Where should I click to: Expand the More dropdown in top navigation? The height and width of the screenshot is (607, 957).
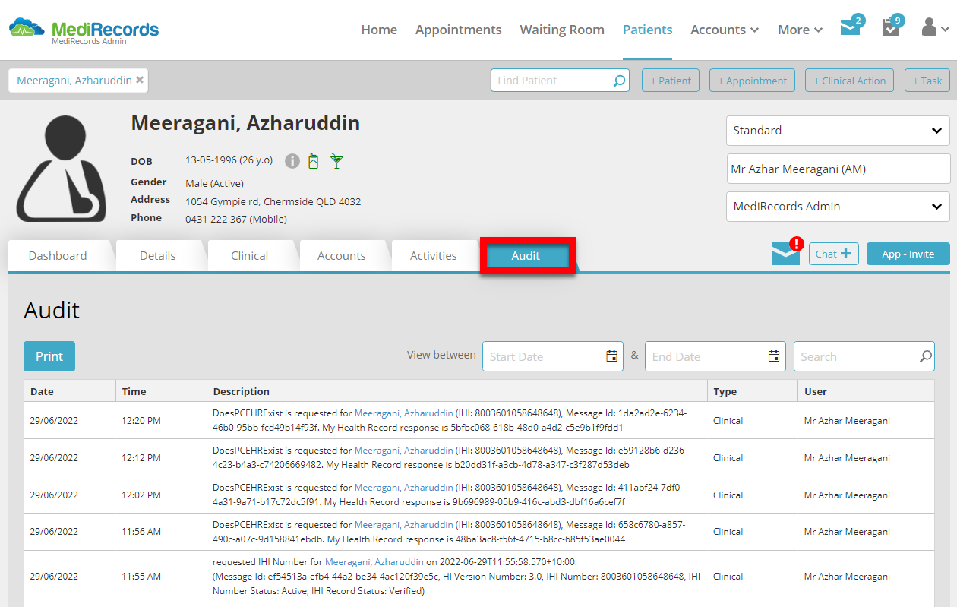[801, 30]
